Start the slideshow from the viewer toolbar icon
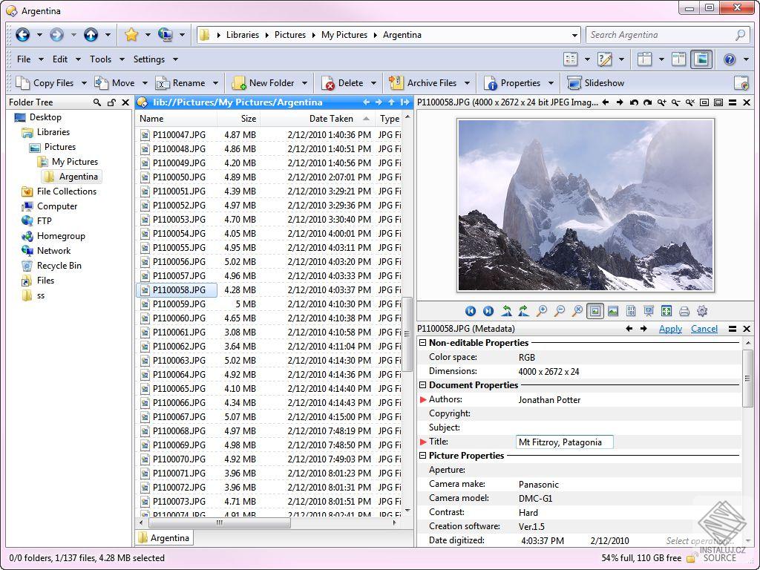The image size is (760, 570). pyautogui.click(x=649, y=311)
